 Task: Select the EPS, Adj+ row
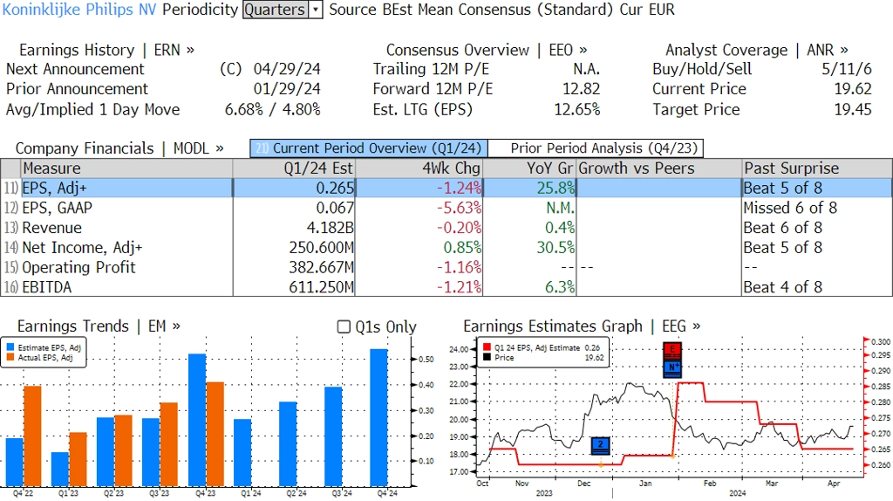tap(446, 188)
